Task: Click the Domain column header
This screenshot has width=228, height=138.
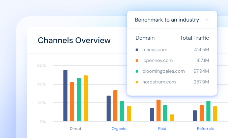Action: [145, 38]
